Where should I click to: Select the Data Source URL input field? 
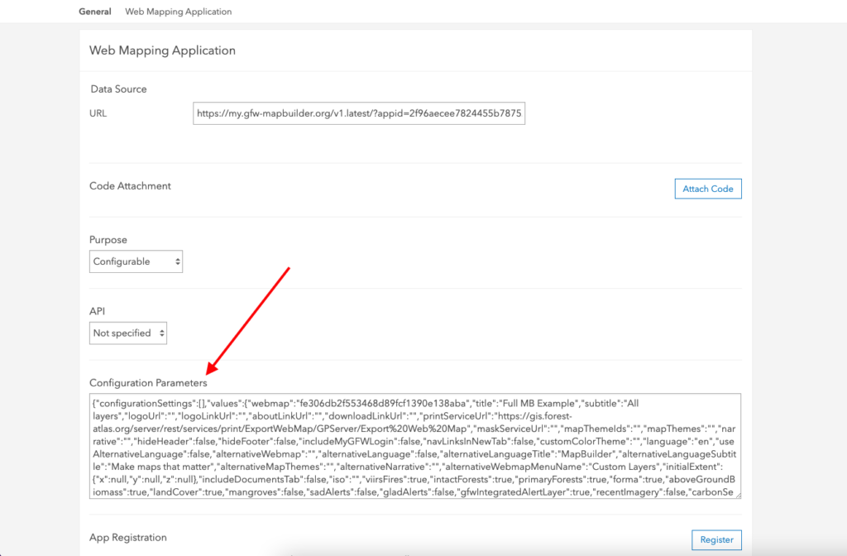(360, 113)
